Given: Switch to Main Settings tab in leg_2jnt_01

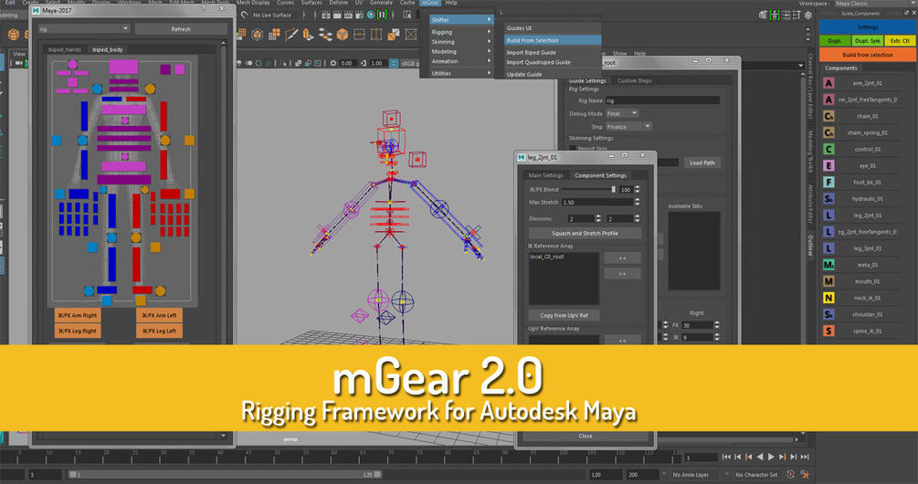Looking at the screenshot, I should [x=545, y=175].
